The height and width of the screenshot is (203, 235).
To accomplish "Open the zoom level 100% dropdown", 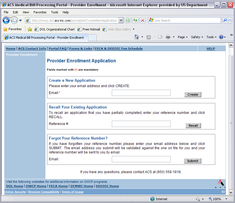I will tap(226, 199).
